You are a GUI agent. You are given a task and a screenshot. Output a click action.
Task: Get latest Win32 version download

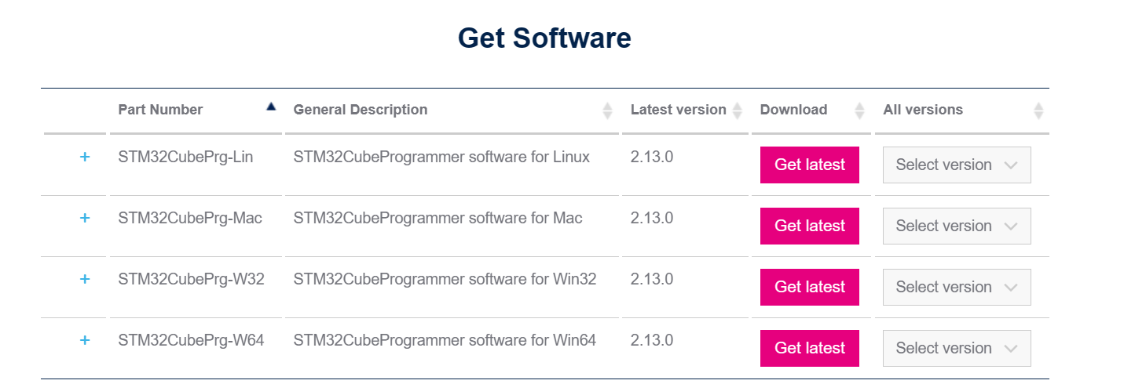click(x=810, y=287)
